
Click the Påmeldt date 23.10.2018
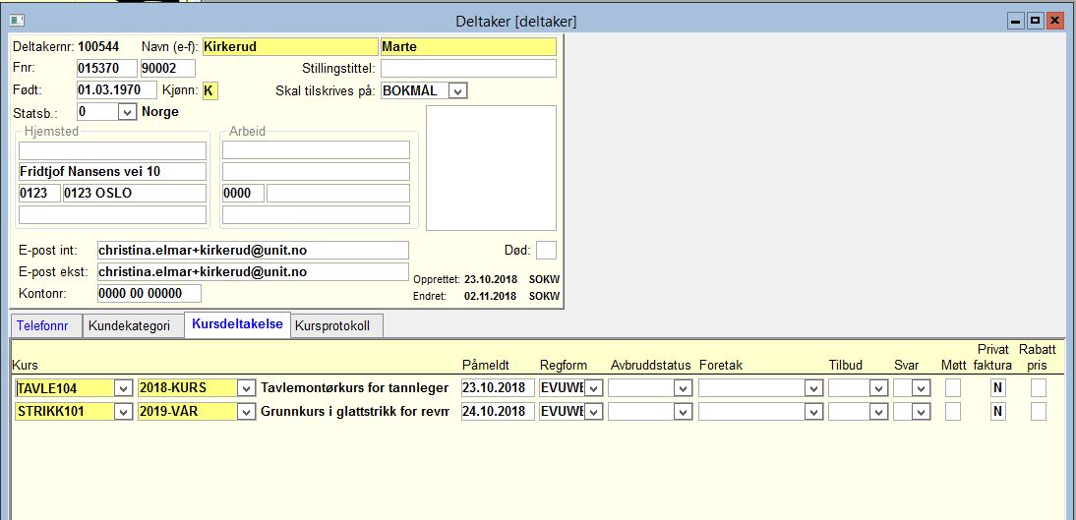pyautogui.click(x=499, y=388)
